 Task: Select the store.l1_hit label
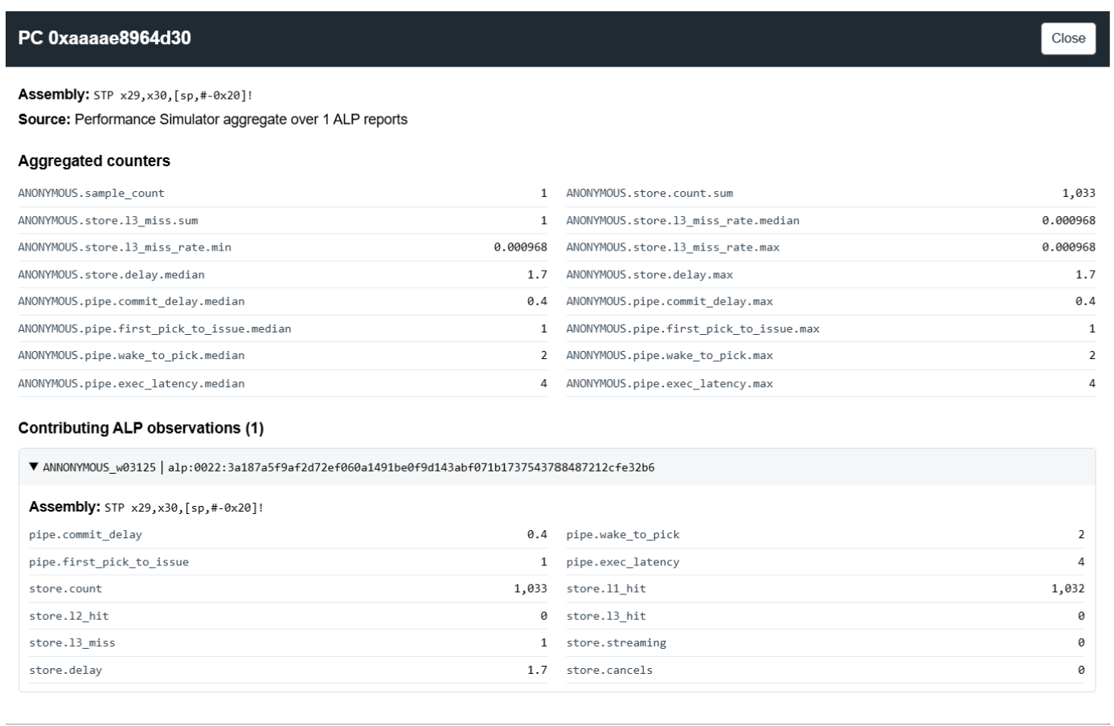coord(606,589)
